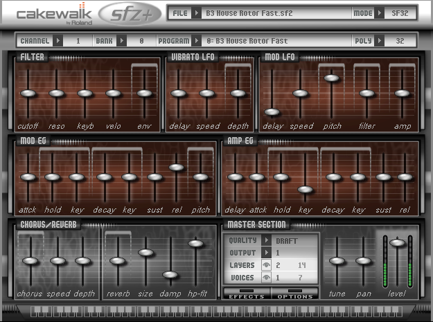Viewport: 433px width, 322px height.
Task: Open the CHANNEL arrow selector
Action: [x=58, y=41]
